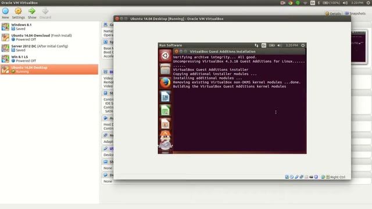Click the 'Run Software' title in guest top bar

[170, 45]
